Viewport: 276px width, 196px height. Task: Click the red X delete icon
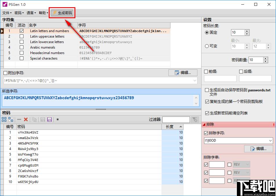(x=26, y=119)
